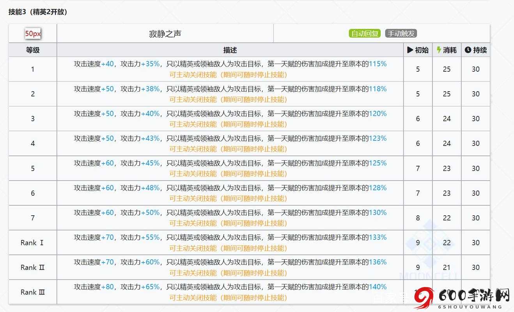Click level cell 3 in the 等级 column
Viewport: 514px width, 312px height.
pos(33,119)
